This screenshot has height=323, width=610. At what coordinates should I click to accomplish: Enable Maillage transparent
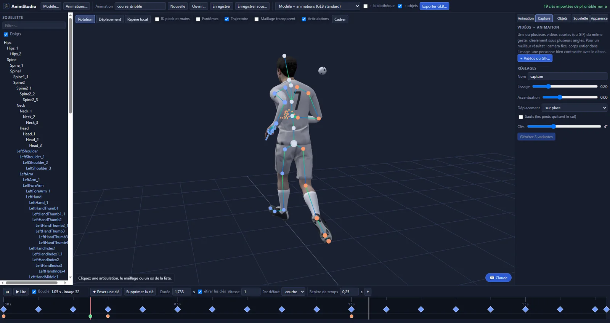coord(257,19)
